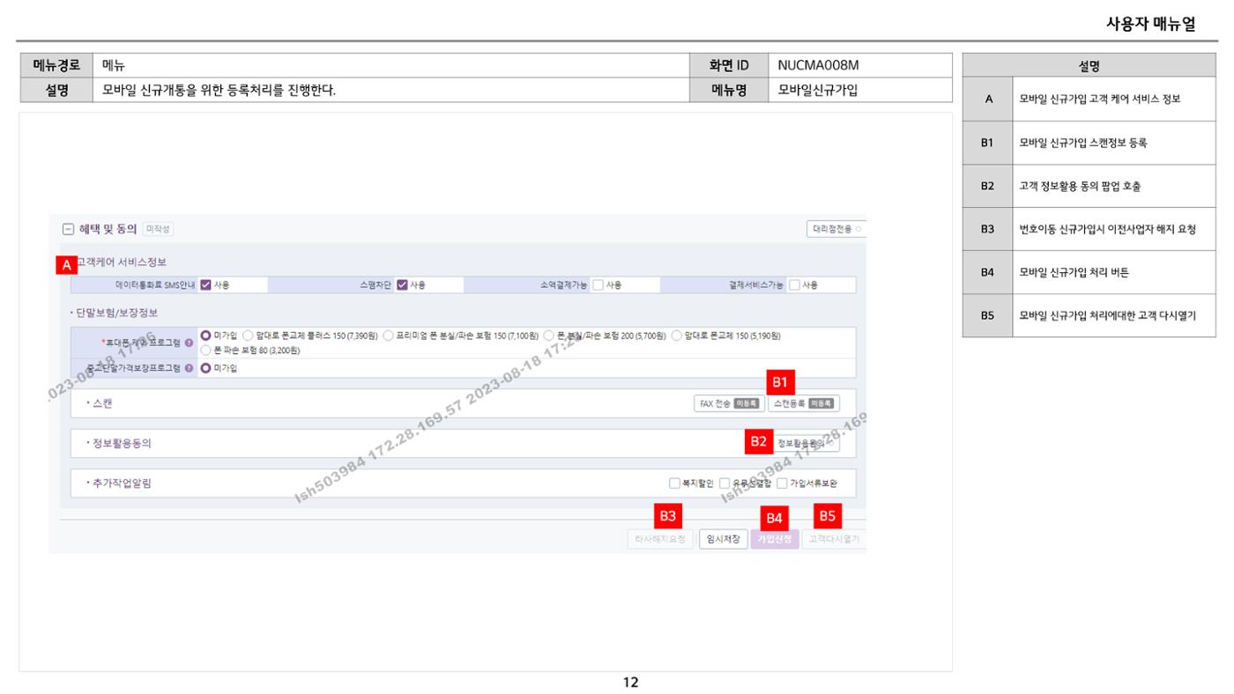Screen dimensions: 1234x694
Task: Select 맘대로 폰교체 150 (5,190원) option
Action: 677,335
